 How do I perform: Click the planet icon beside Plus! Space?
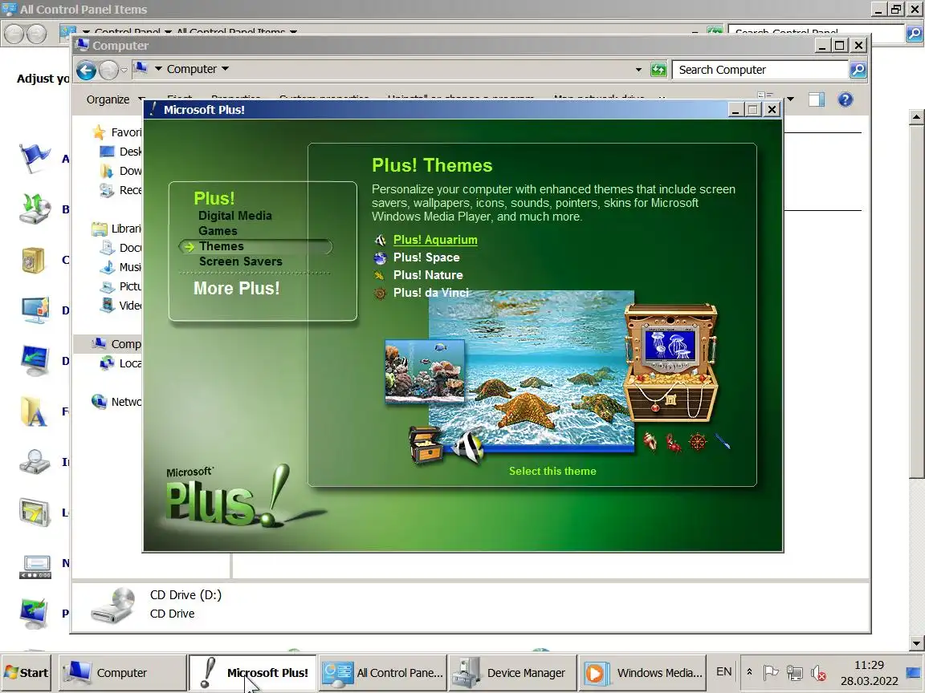381,257
